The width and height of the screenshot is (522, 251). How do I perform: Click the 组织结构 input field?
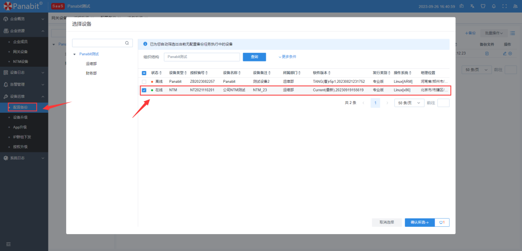[x=202, y=57]
